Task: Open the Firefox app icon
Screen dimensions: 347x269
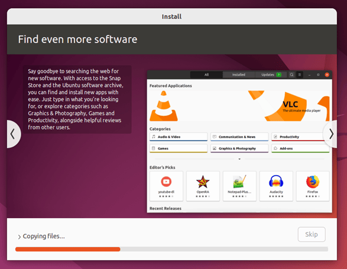Action: pos(313,182)
